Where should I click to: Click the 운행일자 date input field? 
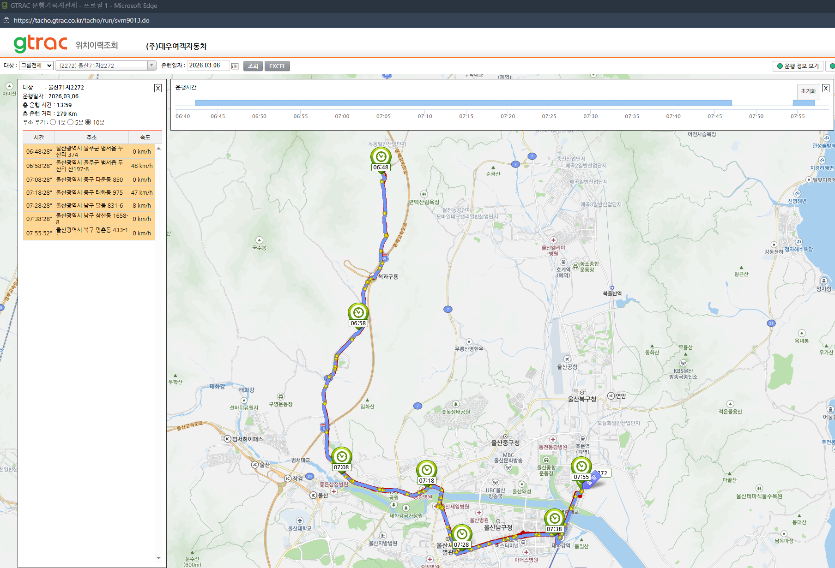pos(208,66)
